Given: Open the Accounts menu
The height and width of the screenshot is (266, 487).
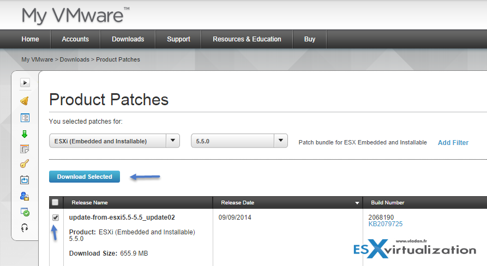Looking at the screenshot, I should (x=75, y=39).
